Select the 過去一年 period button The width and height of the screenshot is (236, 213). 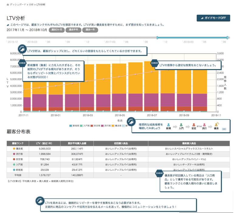[91, 30]
